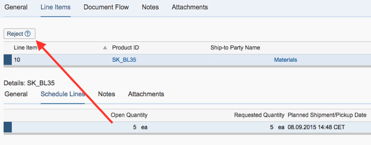Click the Planned Shipment/Pickup Date column header
This screenshot has width=371, height=145.
click(x=327, y=115)
